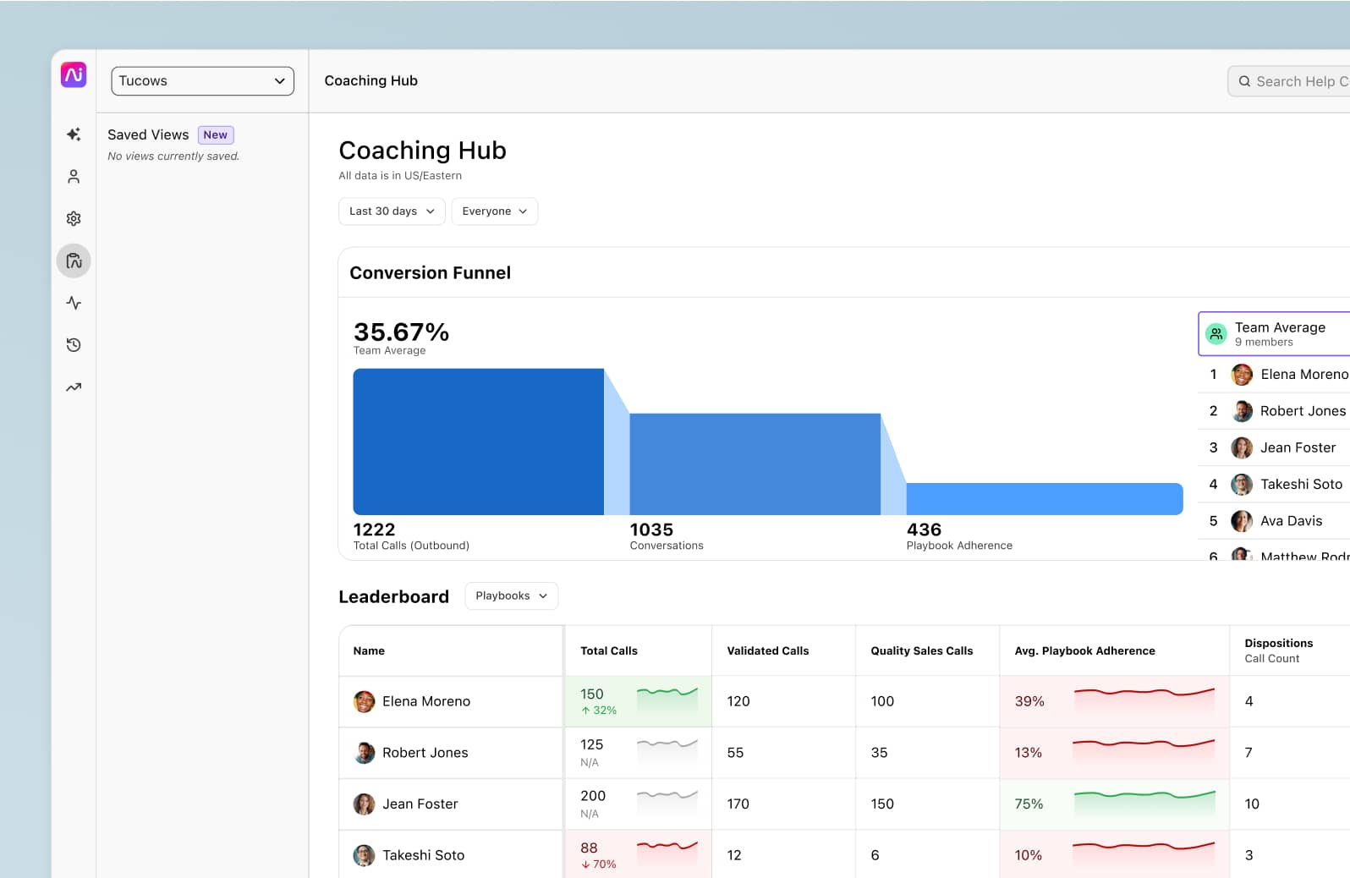Select Jean Foster in the funnel ranking
This screenshot has height=878, width=1350.
pyautogui.click(x=1298, y=447)
